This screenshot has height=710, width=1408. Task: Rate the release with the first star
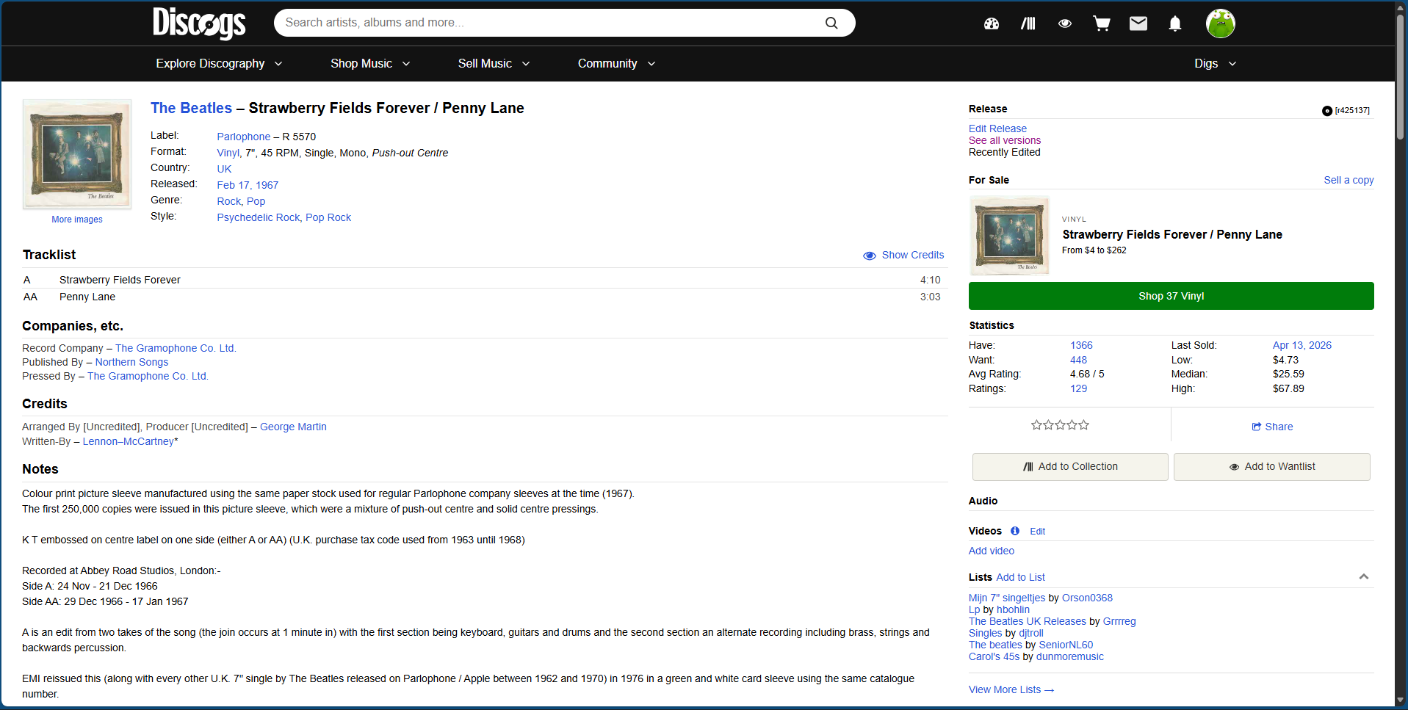coord(1036,424)
